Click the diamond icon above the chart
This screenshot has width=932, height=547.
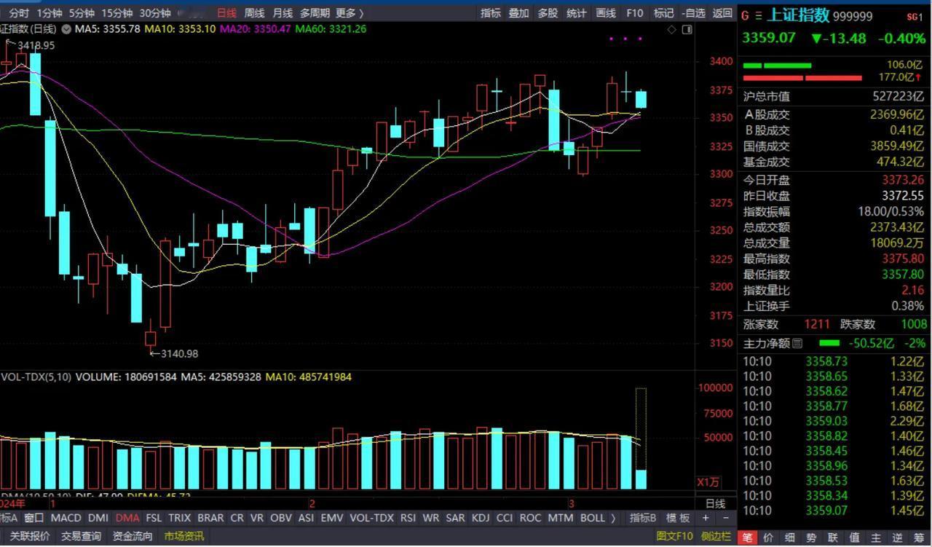pyautogui.click(x=672, y=29)
